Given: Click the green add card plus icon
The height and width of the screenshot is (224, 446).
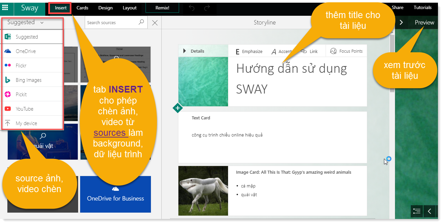Looking at the screenshot, I should 177,108.
